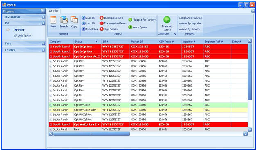Image resolution: width=257 pixels, height=151 pixels.
Task: Sort by the CBP Trans # column header
Action: (170, 42)
